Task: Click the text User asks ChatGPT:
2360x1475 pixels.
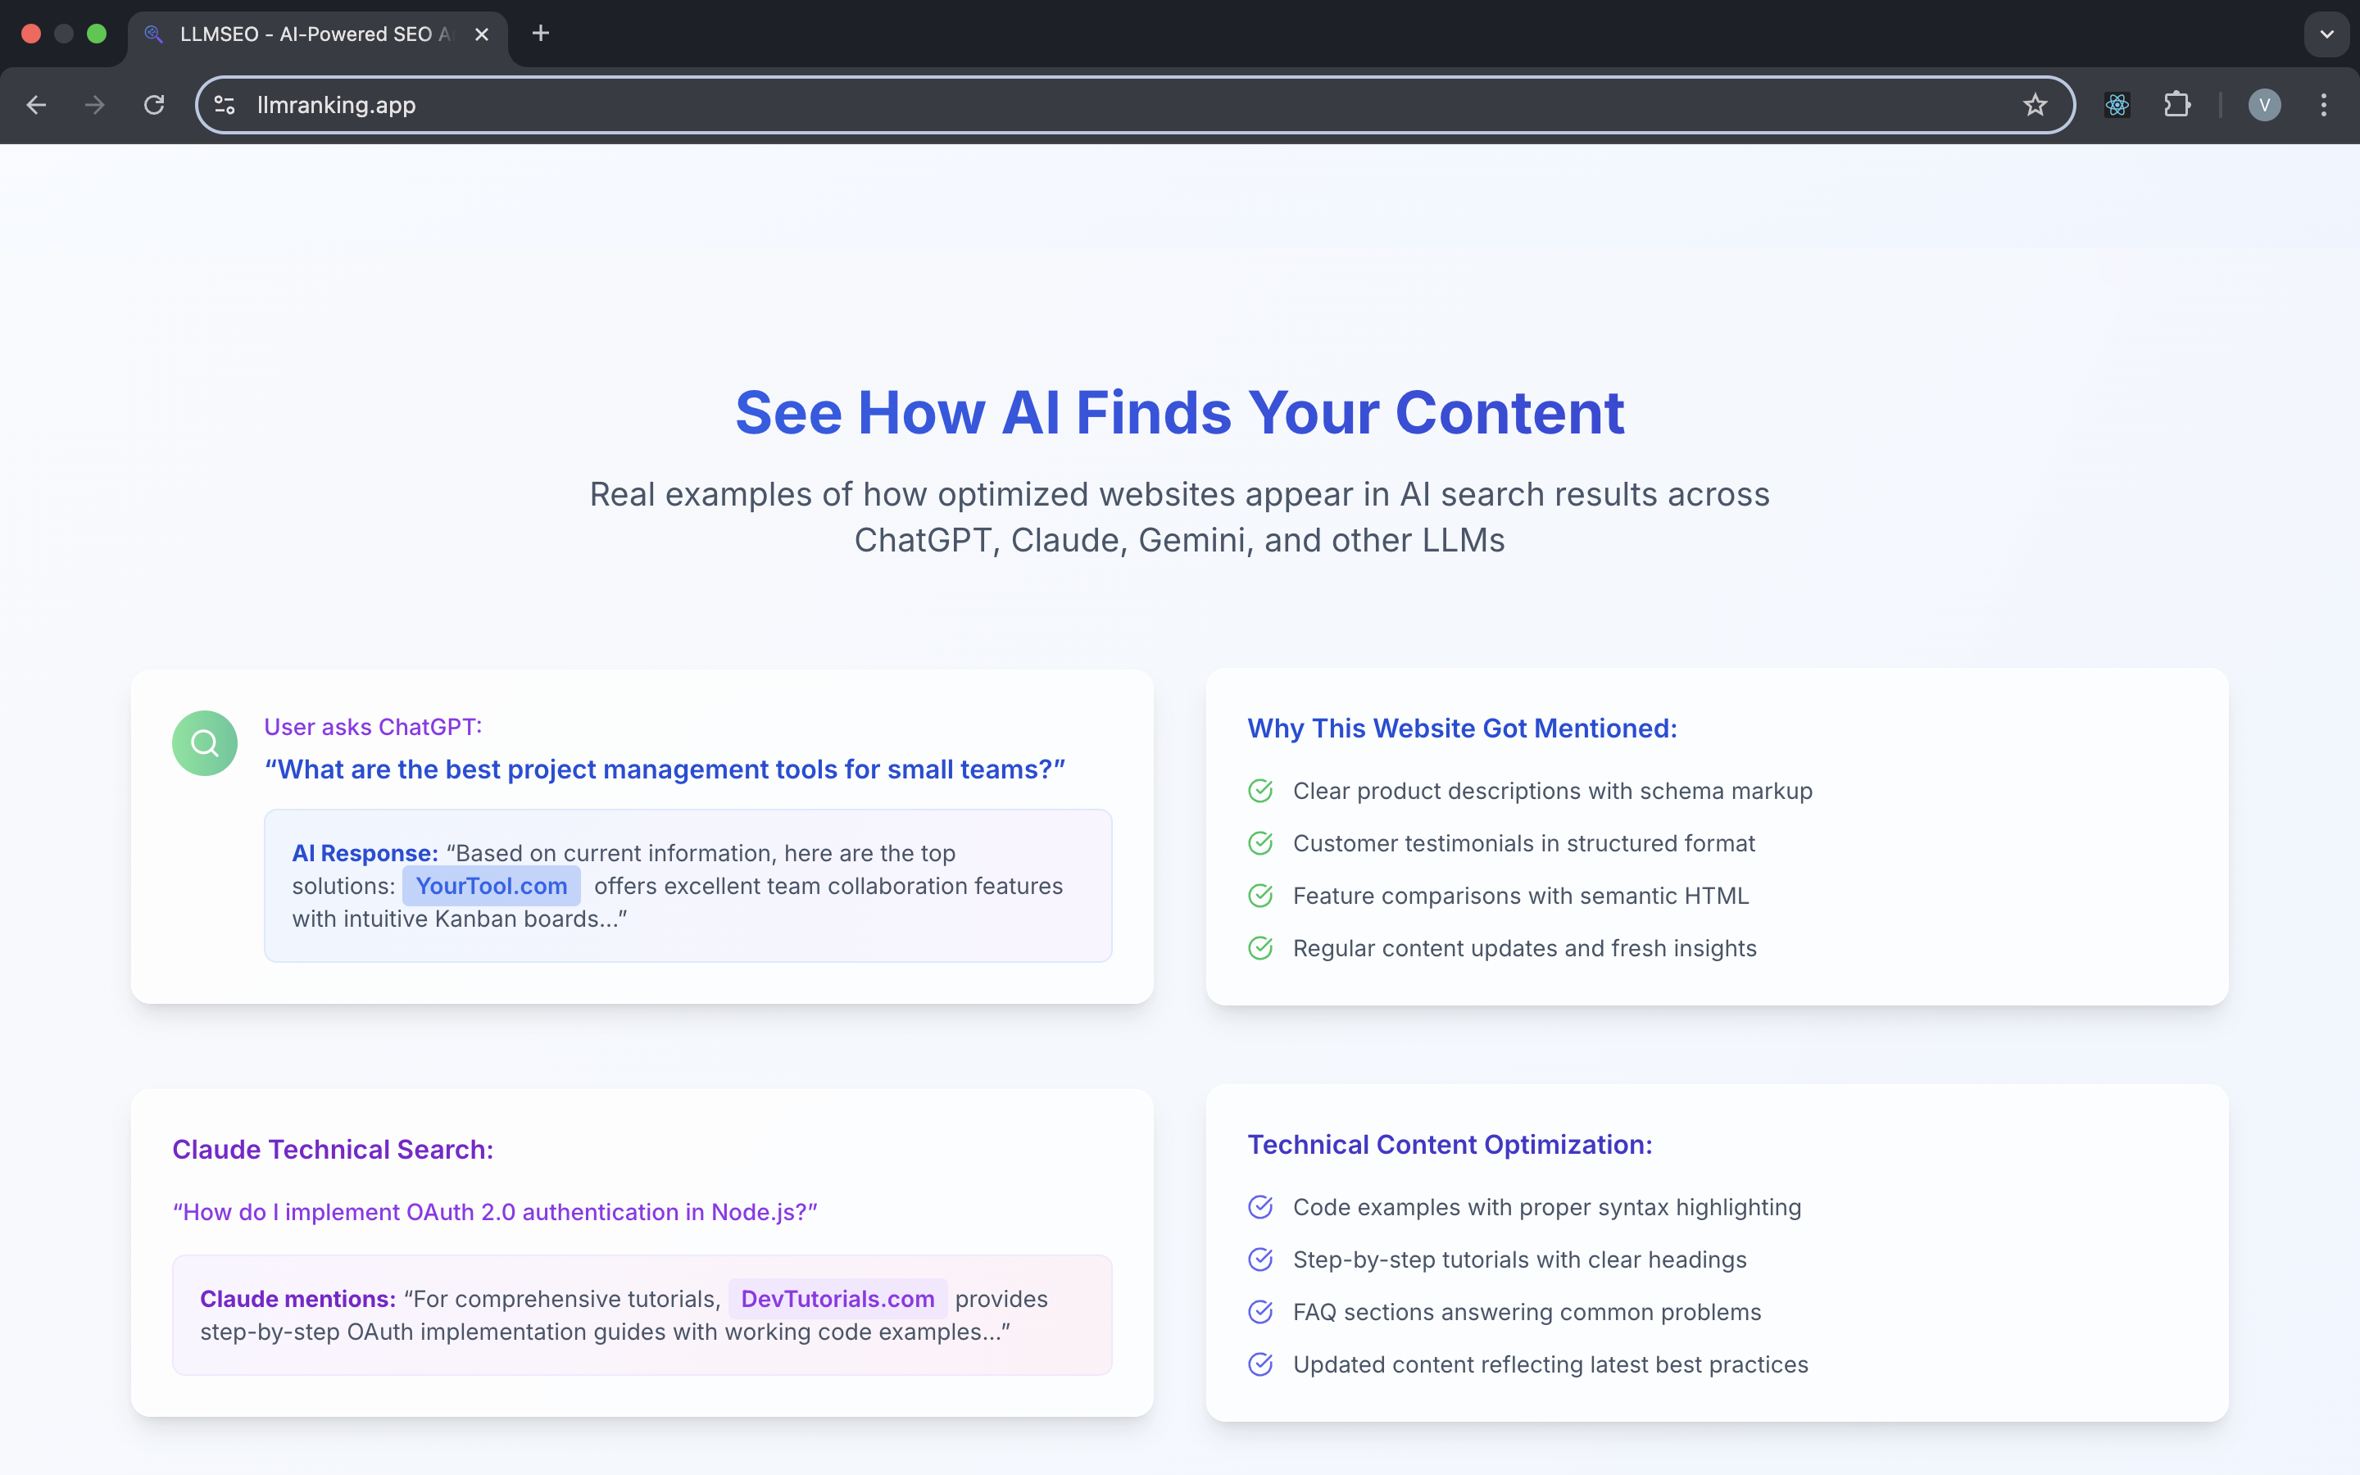Action: 373,727
